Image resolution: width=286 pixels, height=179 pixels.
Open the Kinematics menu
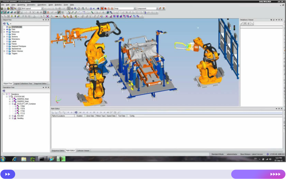31,5
